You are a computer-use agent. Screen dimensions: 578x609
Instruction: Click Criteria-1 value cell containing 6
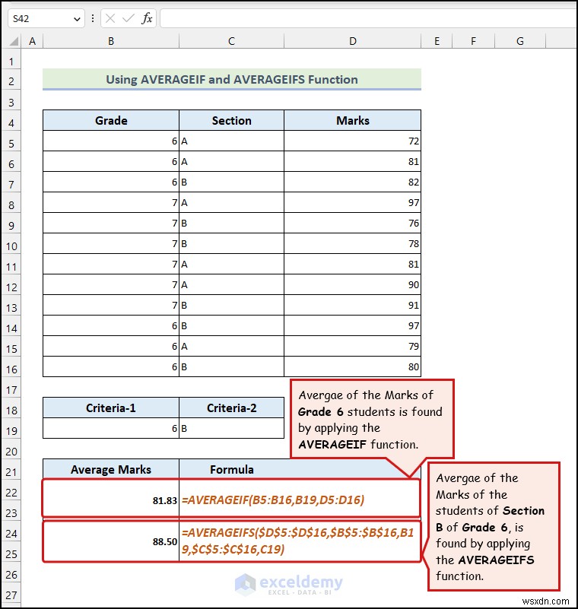click(x=111, y=428)
